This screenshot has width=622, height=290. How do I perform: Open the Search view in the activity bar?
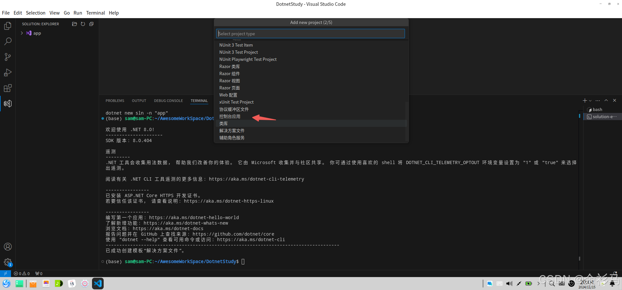(x=8, y=41)
